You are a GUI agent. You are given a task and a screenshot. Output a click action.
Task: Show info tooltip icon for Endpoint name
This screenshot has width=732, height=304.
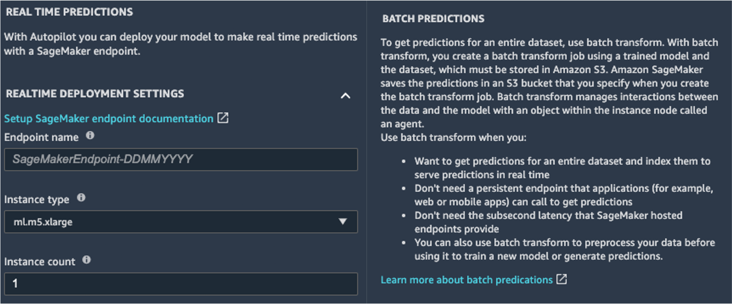click(x=90, y=136)
